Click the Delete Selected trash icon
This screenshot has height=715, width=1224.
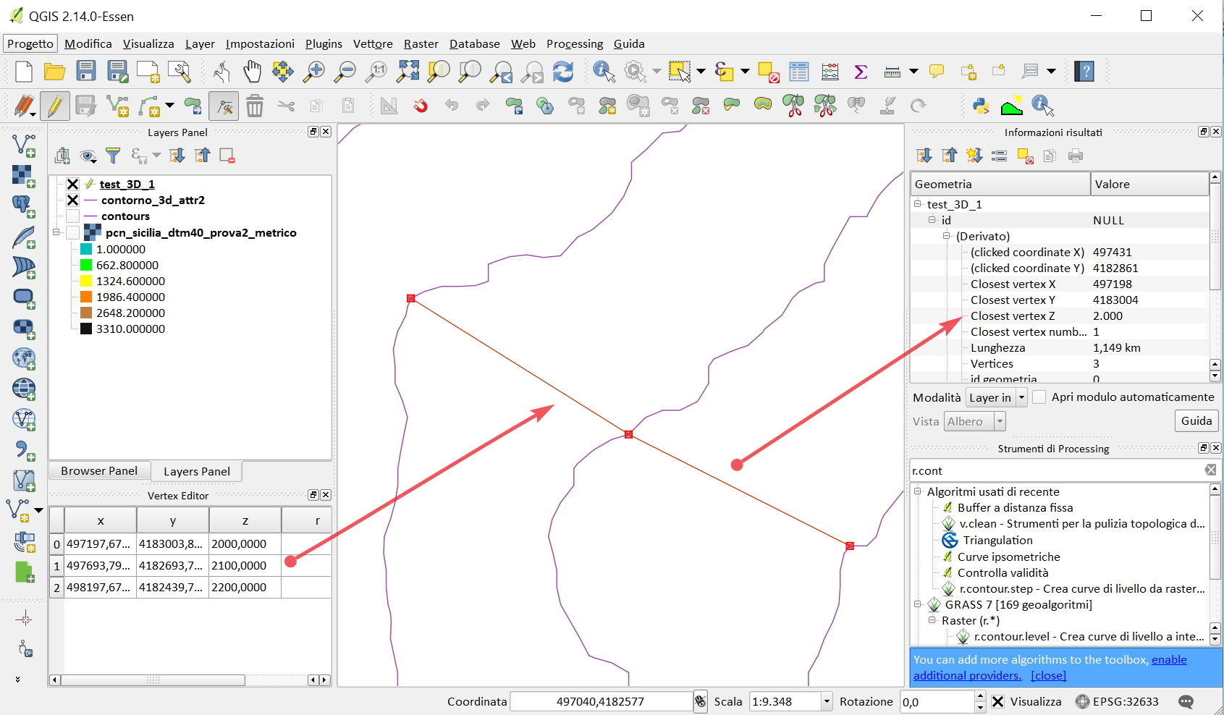[x=255, y=106]
